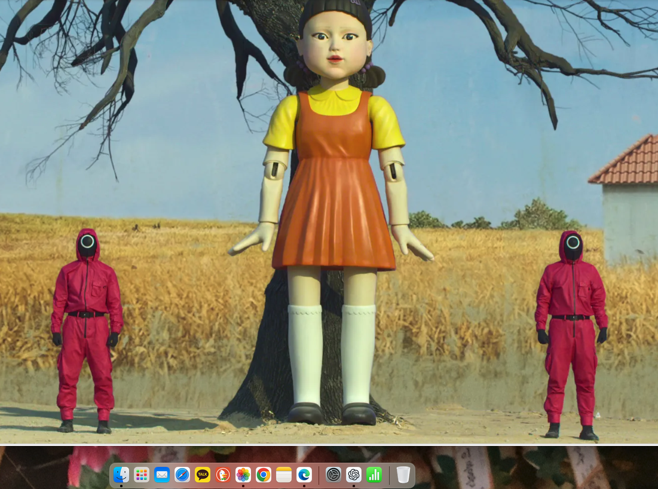Open Finder from the Dock
The height and width of the screenshot is (489, 658).
click(121, 475)
